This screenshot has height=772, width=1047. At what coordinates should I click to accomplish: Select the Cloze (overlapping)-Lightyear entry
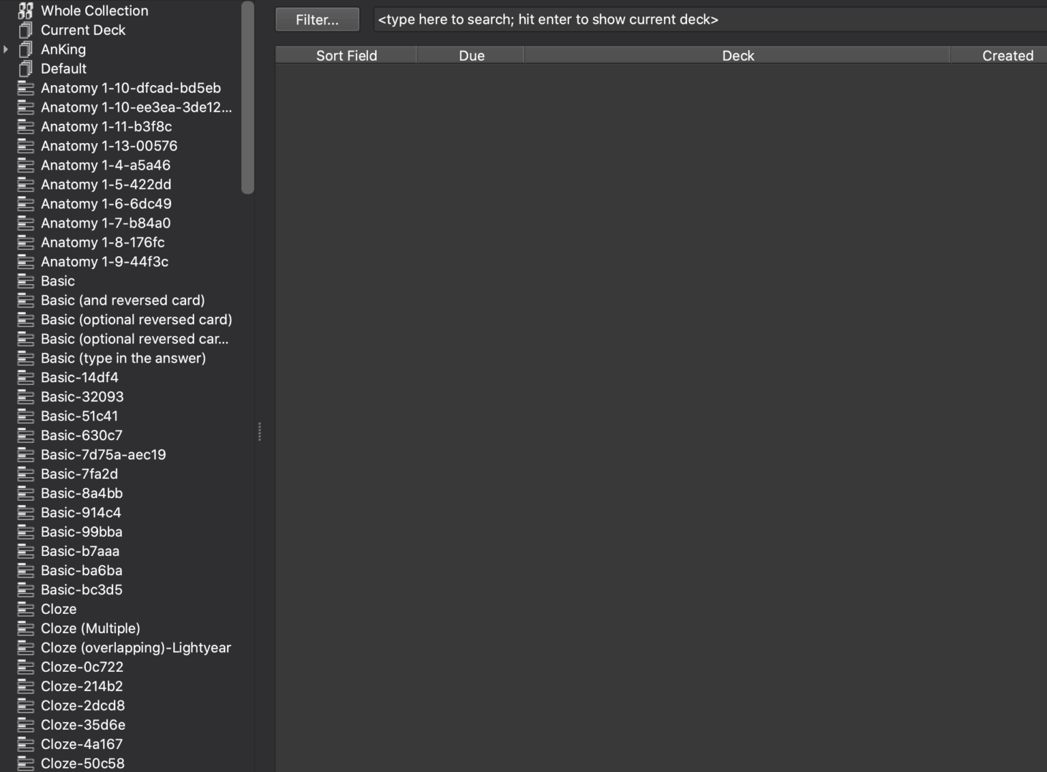tap(136, 647)
